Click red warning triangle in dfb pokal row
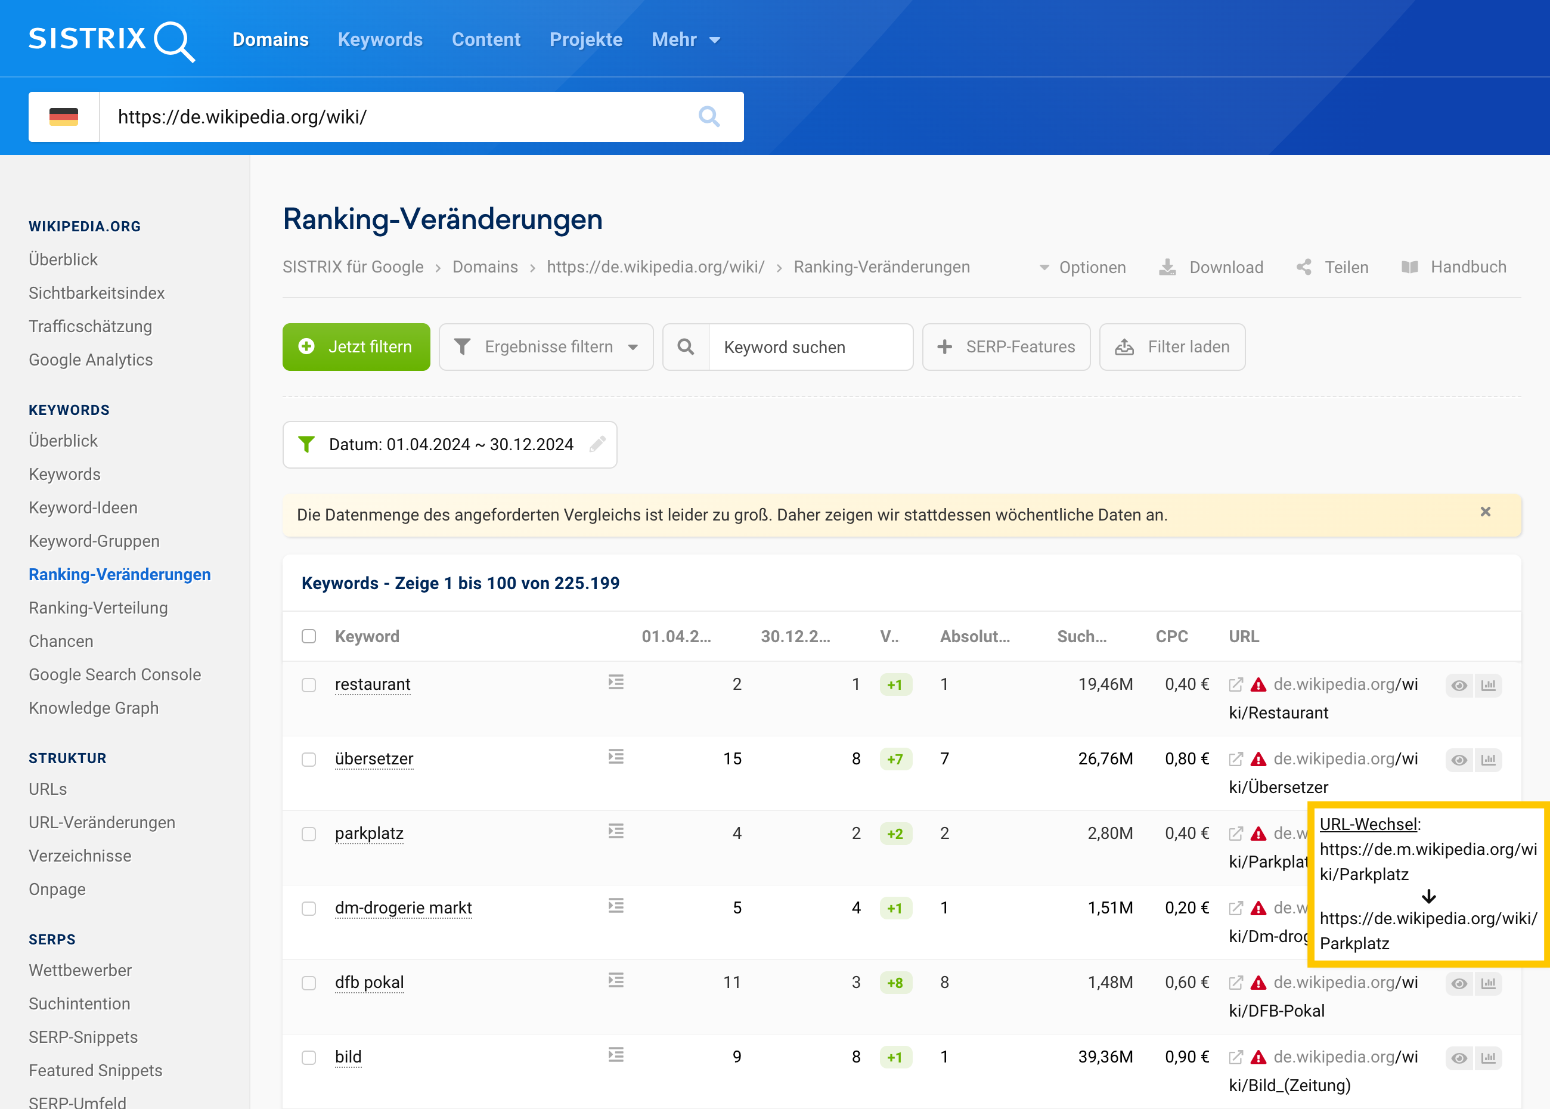The height and width of the screenshot is (1109, 1550). pos(1258,982)
